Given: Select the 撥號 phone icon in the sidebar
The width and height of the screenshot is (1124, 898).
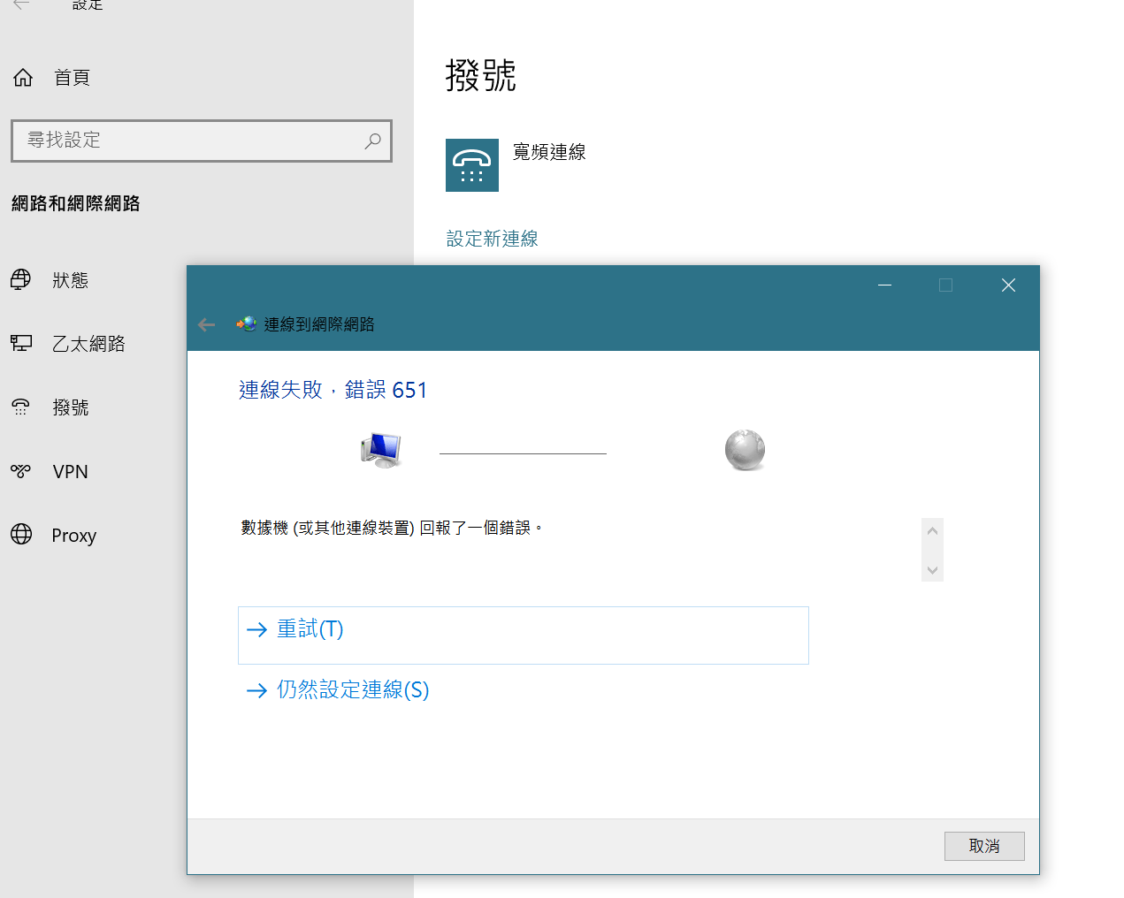Looking at the screenshot, I should pos(20,407).
